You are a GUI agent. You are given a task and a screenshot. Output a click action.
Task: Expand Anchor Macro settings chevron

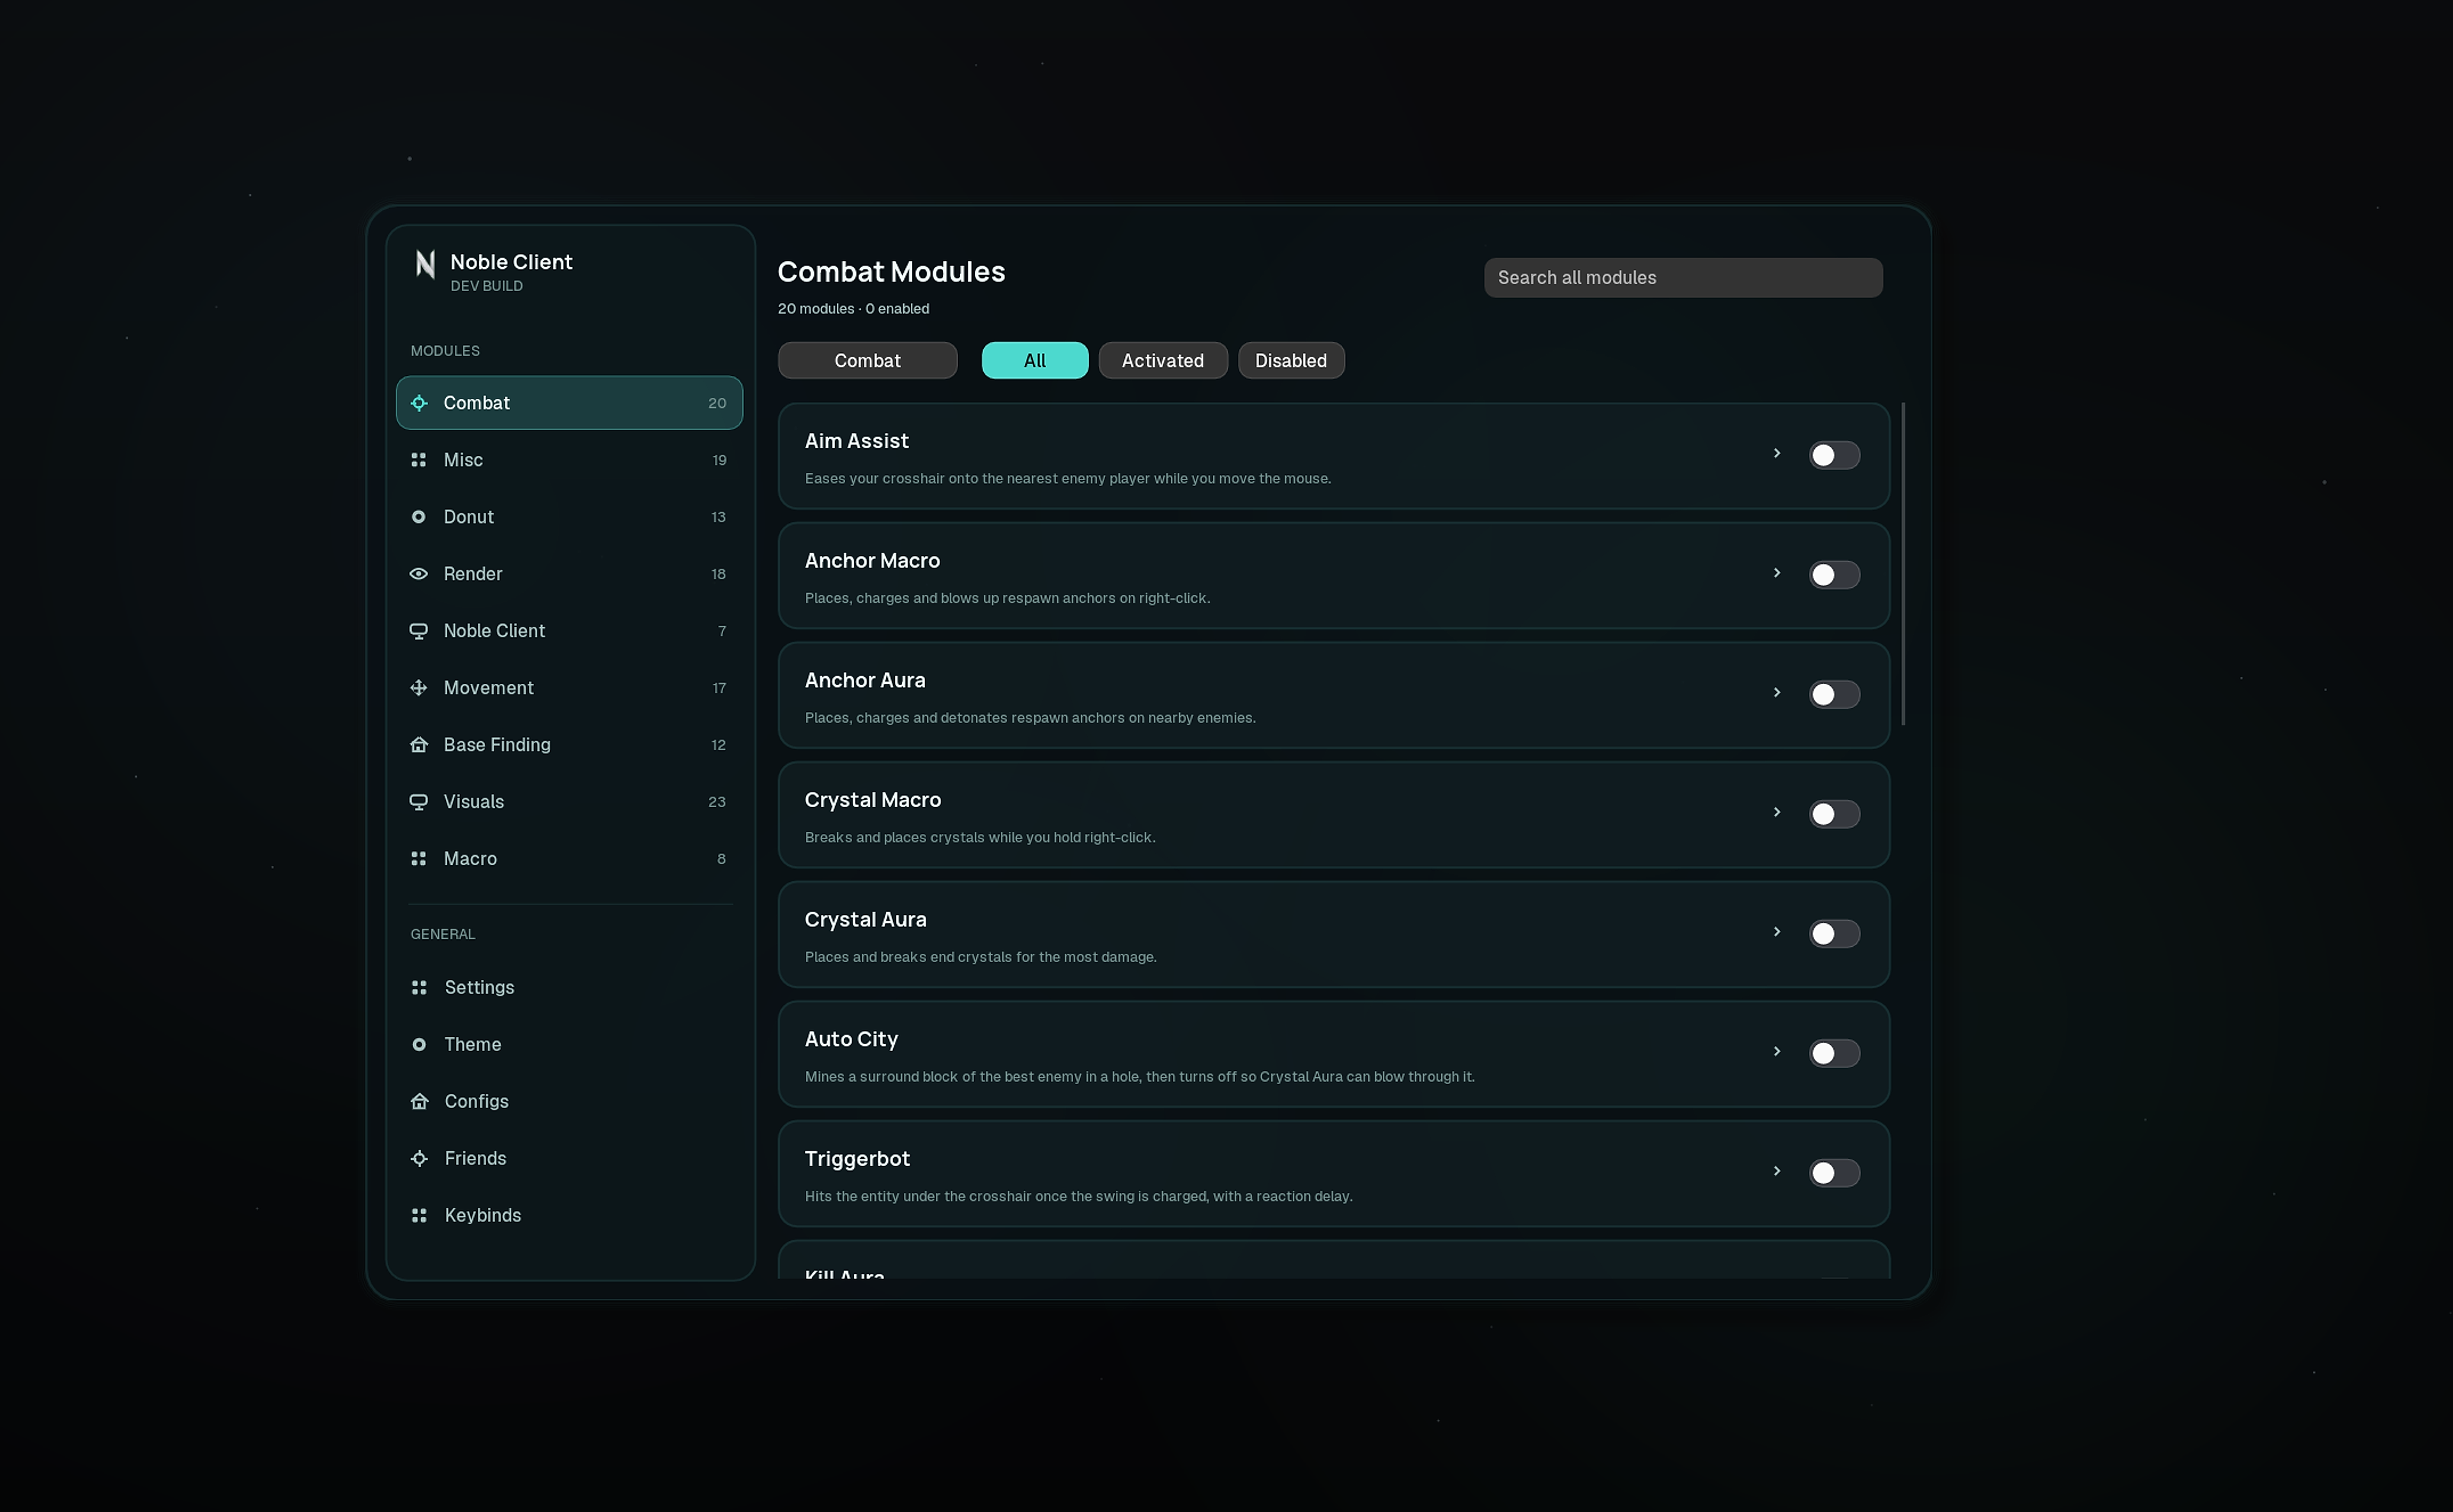tap(1777, 573)
